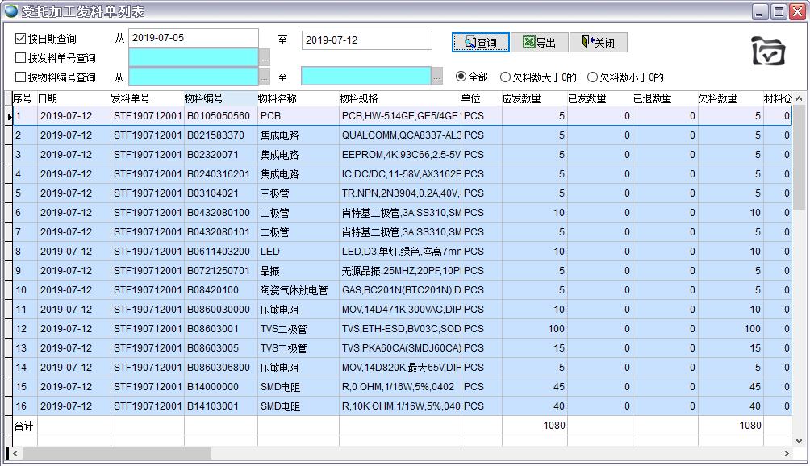
Task: Click the row indicator arrow beside row 1
Action: (10, 116)
